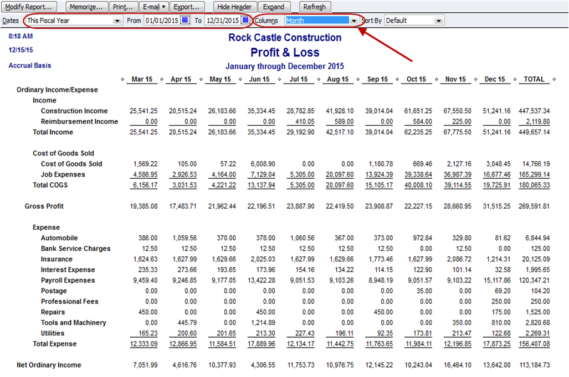
Task: Open the calendar picker for the To date
Action: pyautogui.click(x=244, y=20)
